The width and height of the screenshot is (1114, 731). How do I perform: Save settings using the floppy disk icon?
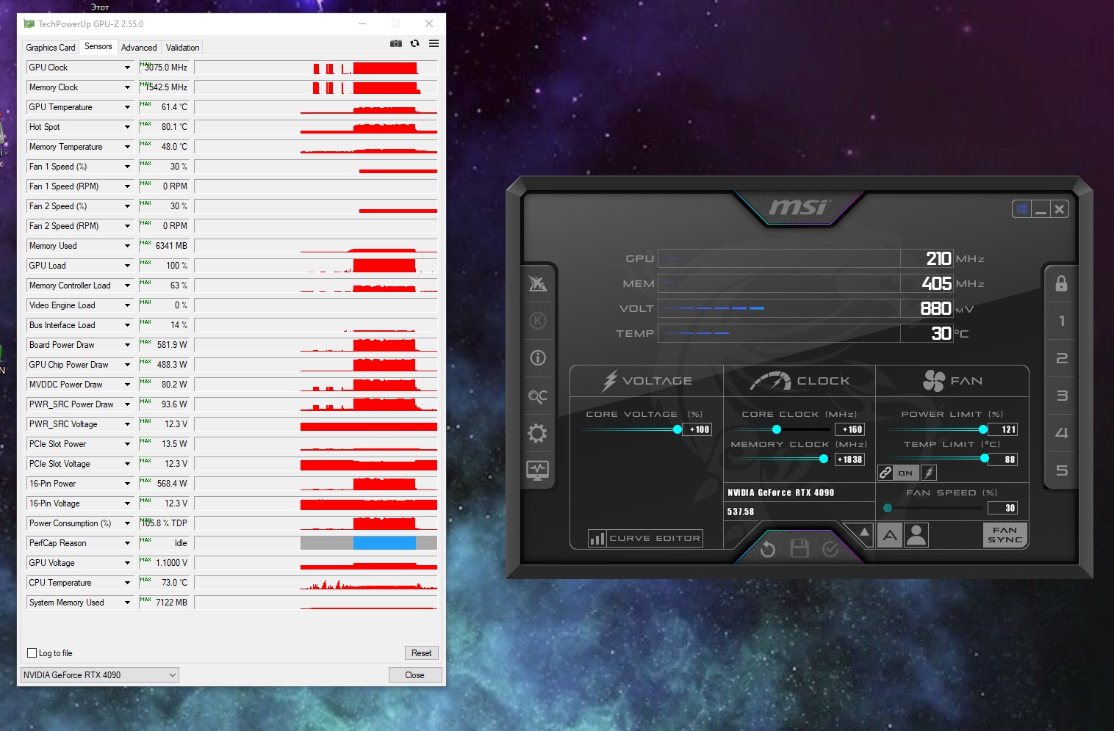(x=799, y=548)
